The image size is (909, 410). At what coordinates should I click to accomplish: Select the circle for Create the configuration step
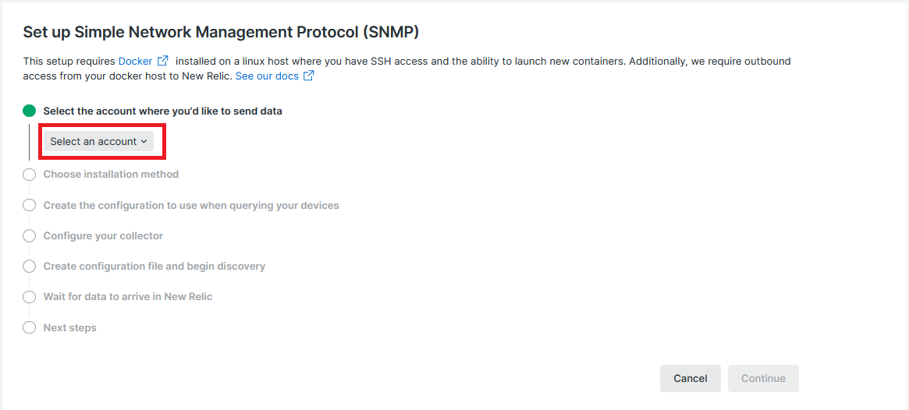(x=29, y=205)
